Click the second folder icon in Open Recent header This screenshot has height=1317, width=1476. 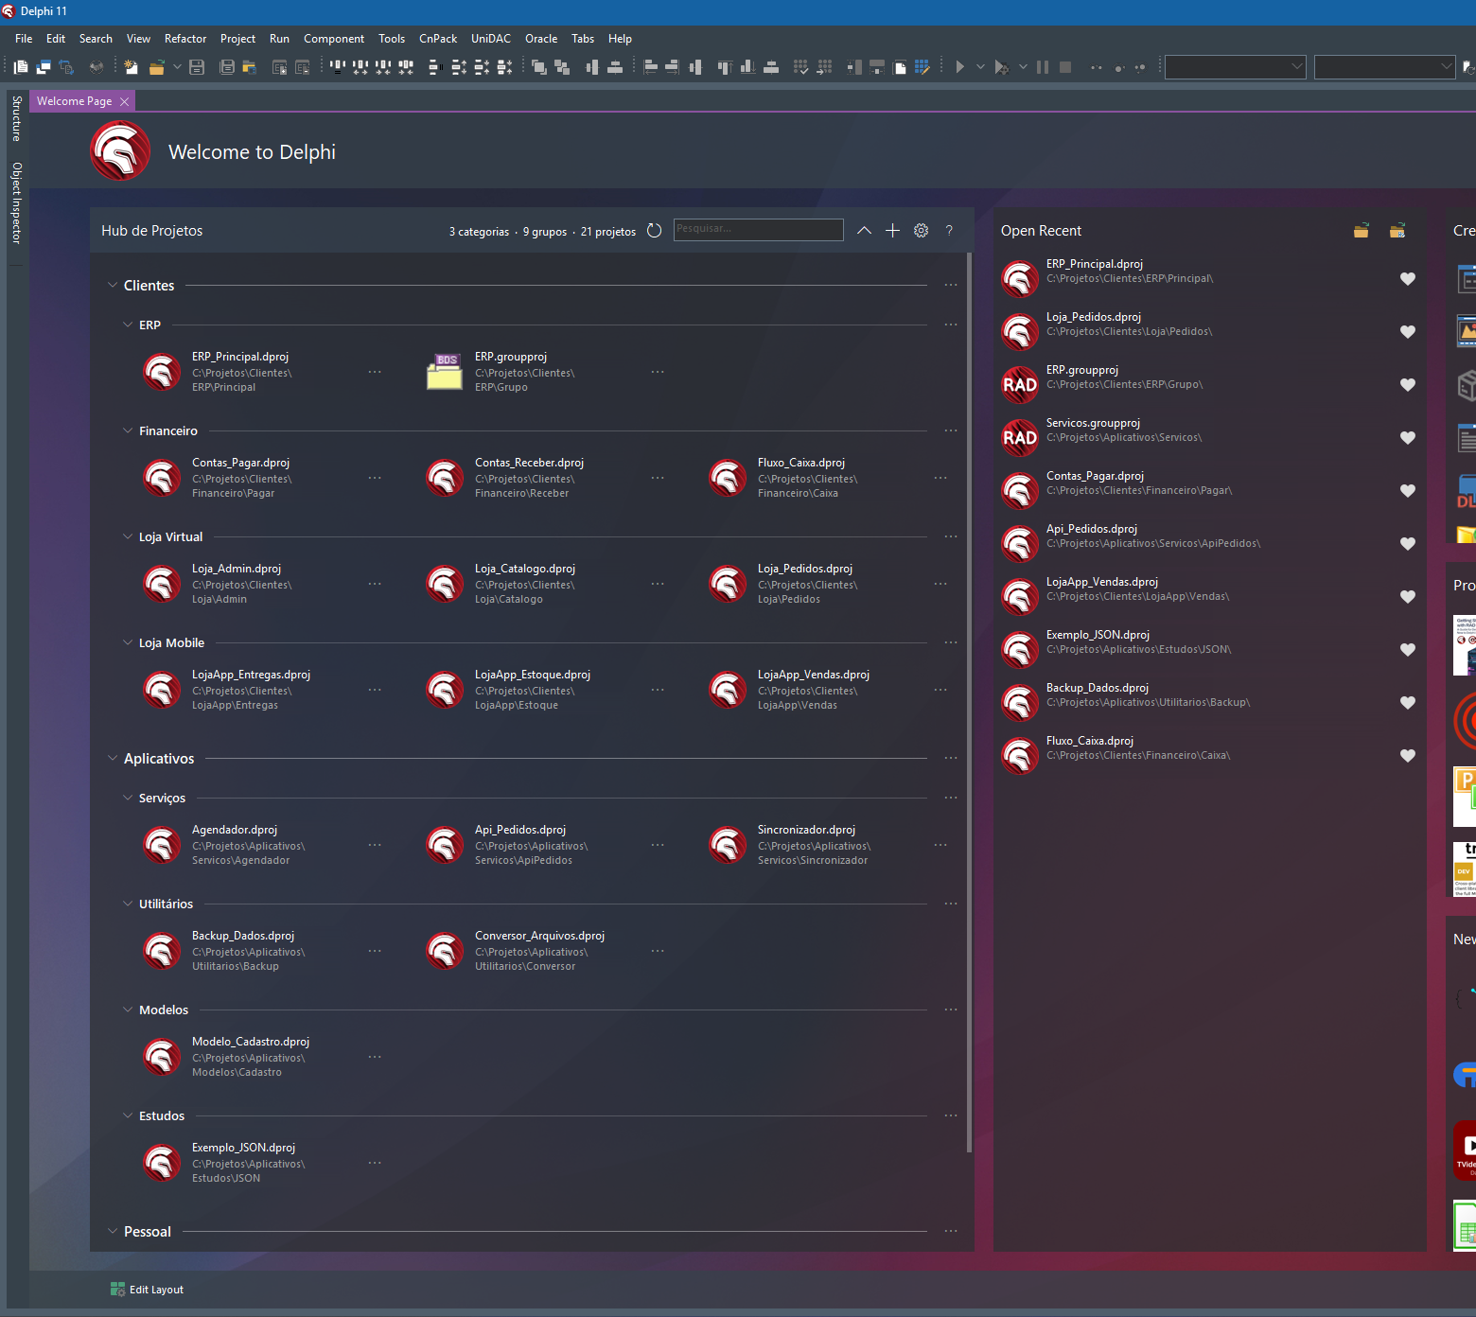pyautogui.click(x=1397, y=231)
